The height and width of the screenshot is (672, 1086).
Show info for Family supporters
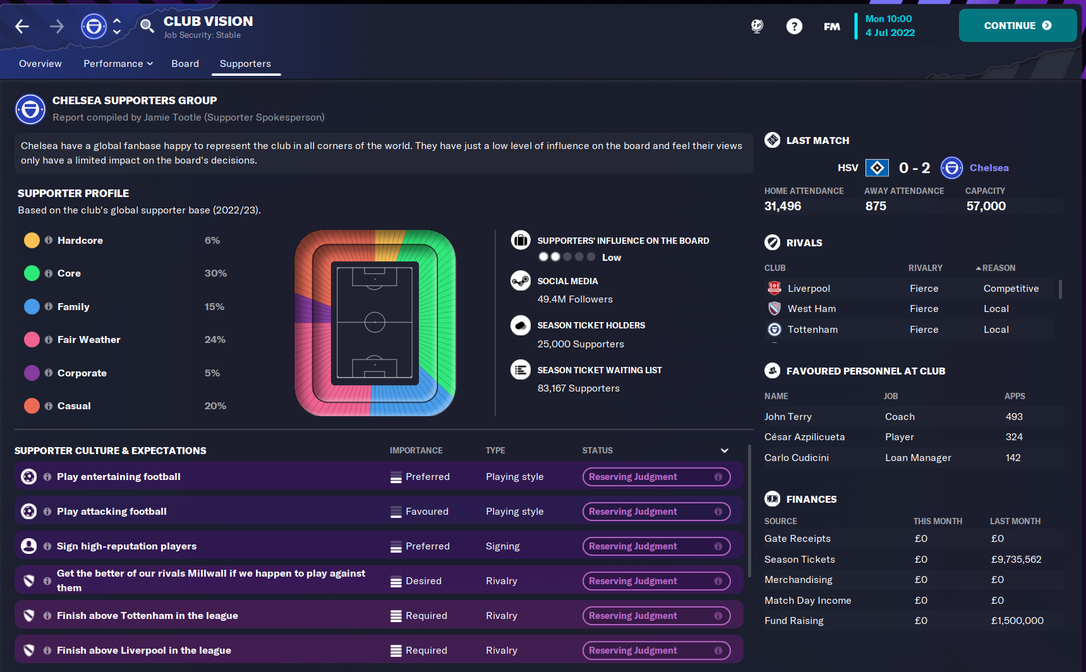point(49,306)
